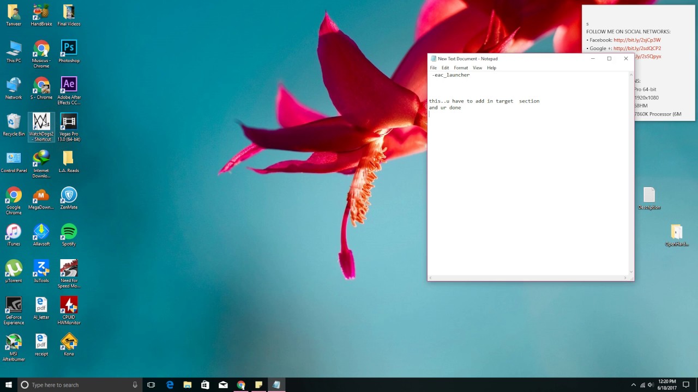Select the OpenHardware folder on desktop
The height and width of the screenshot is (392, 698).
[677, 235]
